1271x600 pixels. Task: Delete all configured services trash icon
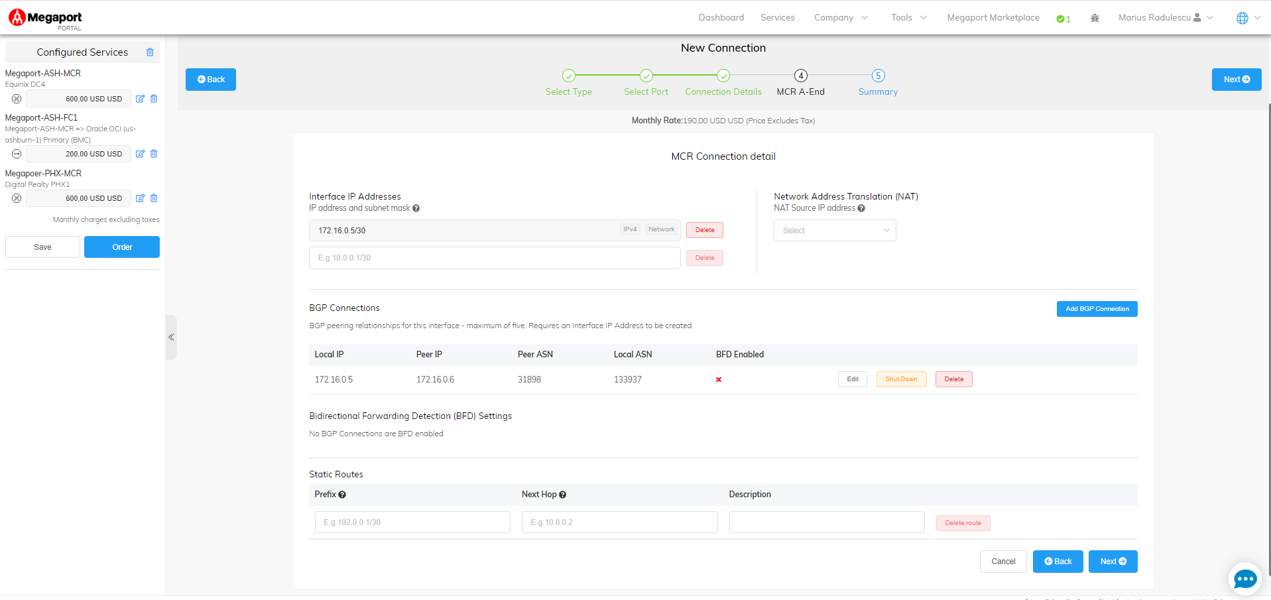[x=150, y=52]
